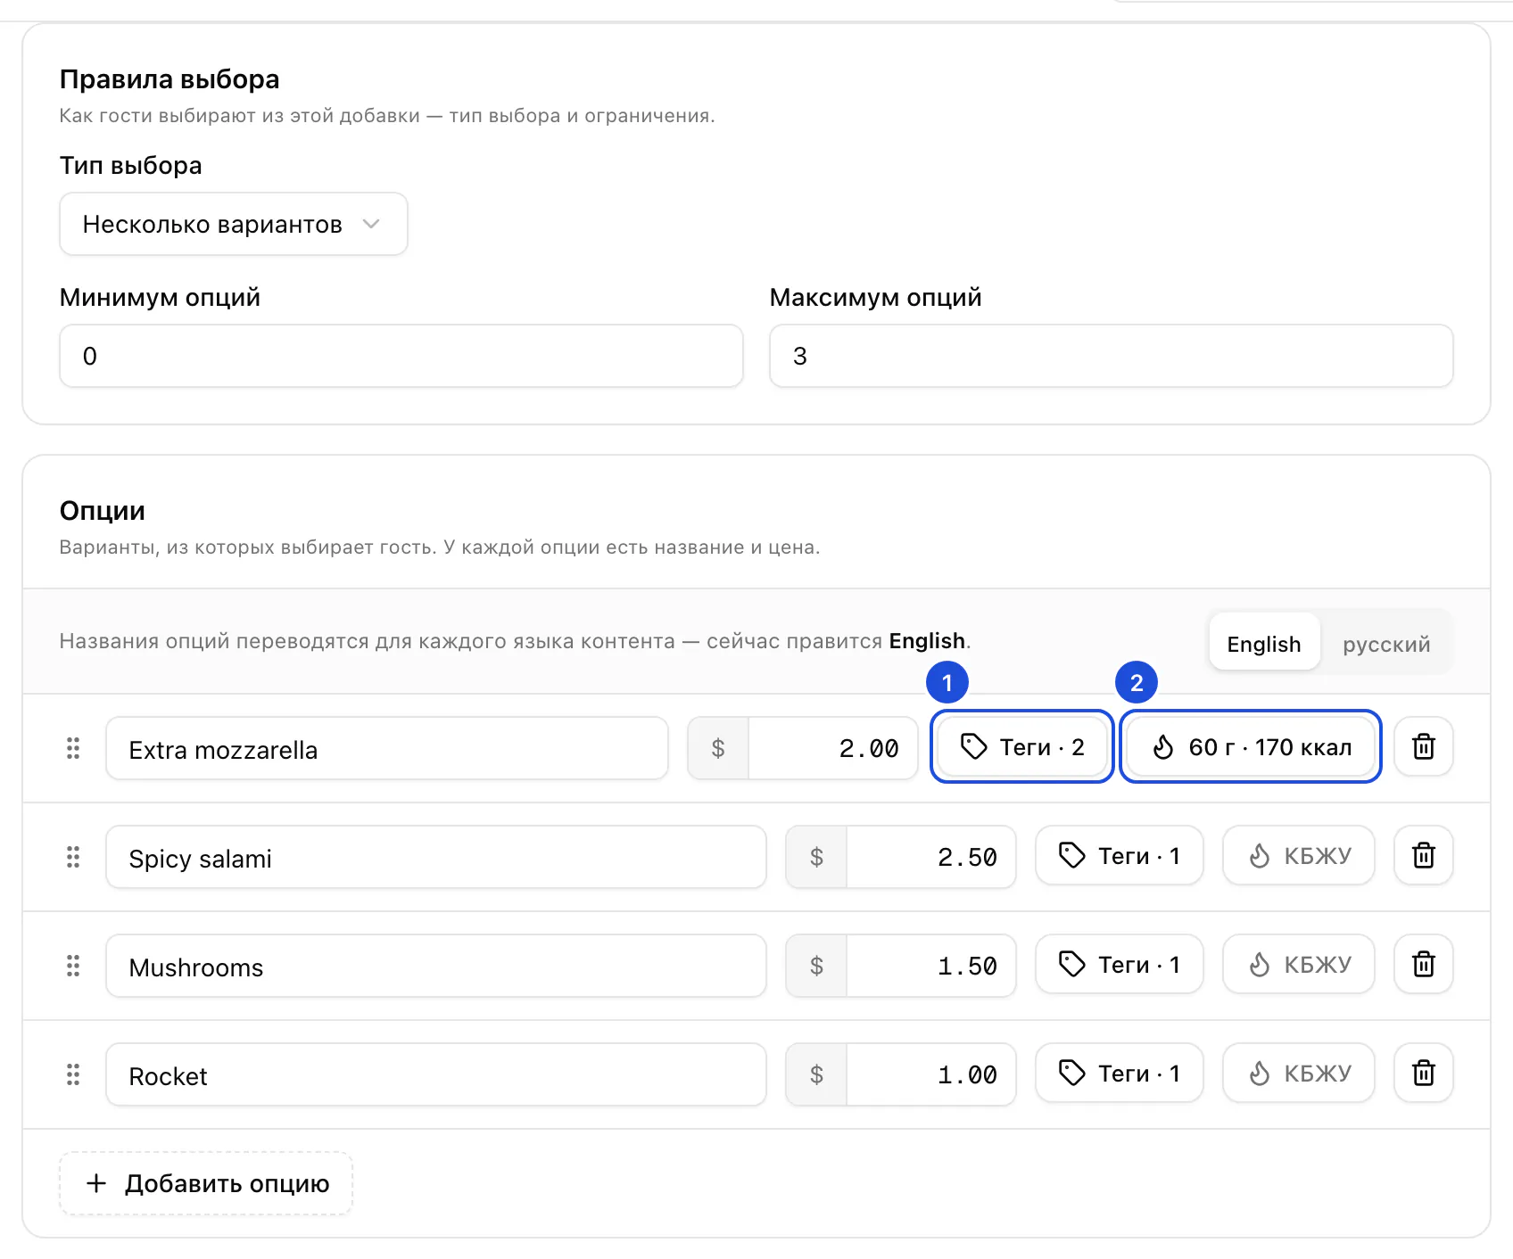Focus the Максимум опций field
Viewport: 1513px width, 1259px height.
[1112, 356]
